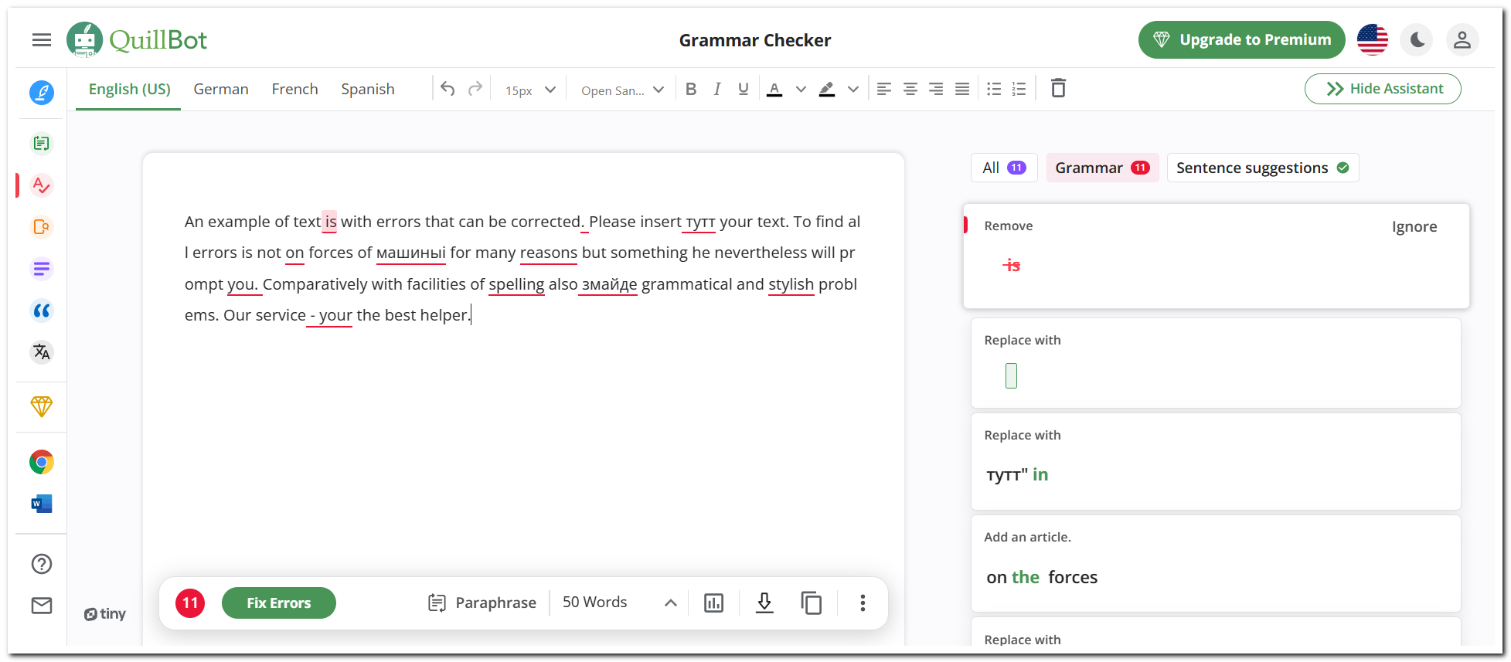This screenshot has width=1511, height=662.
Task: Switch to the German language tab
Action: (221, 90)
